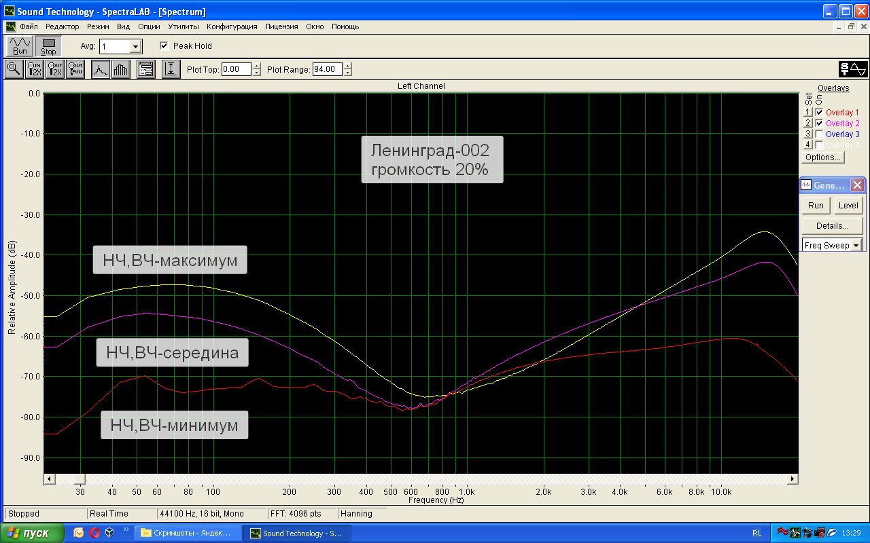Click the Generator window title icon
Screen dimensions: 870x543
806,185
